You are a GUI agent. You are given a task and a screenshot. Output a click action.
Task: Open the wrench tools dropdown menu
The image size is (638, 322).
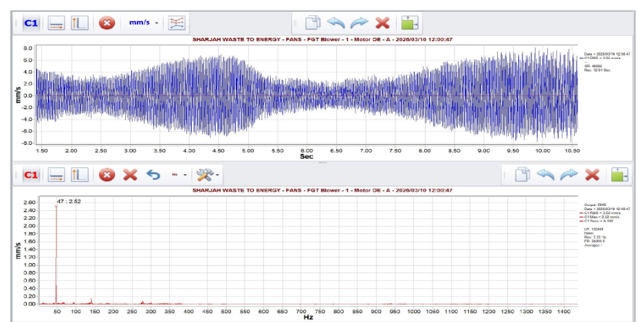(x=208, y=175)
